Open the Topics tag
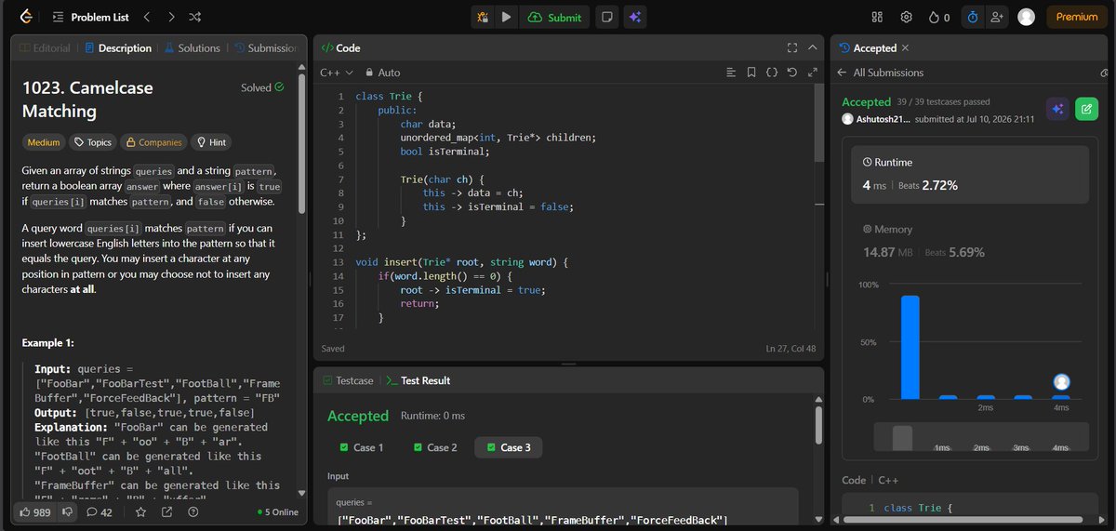 point(91,142)
